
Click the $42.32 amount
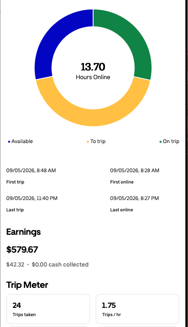tap(15, 264)
